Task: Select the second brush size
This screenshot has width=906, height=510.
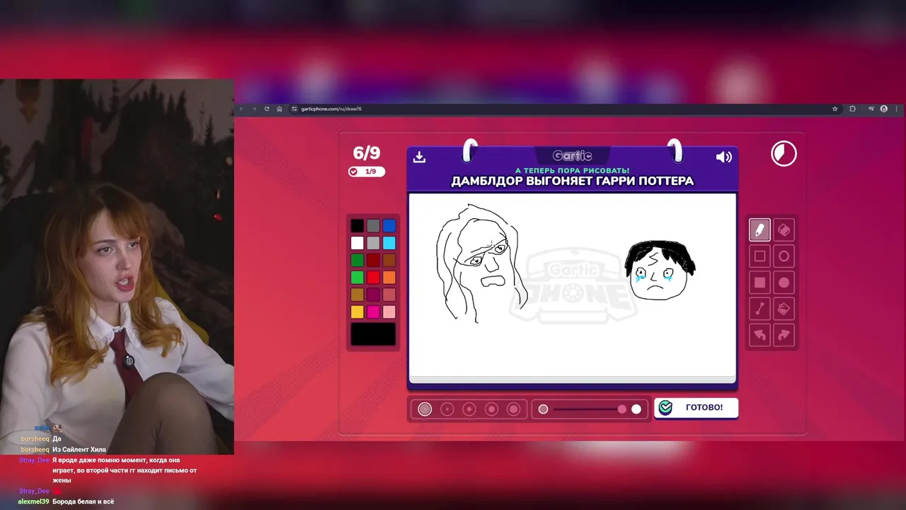Action: point(447,409)
